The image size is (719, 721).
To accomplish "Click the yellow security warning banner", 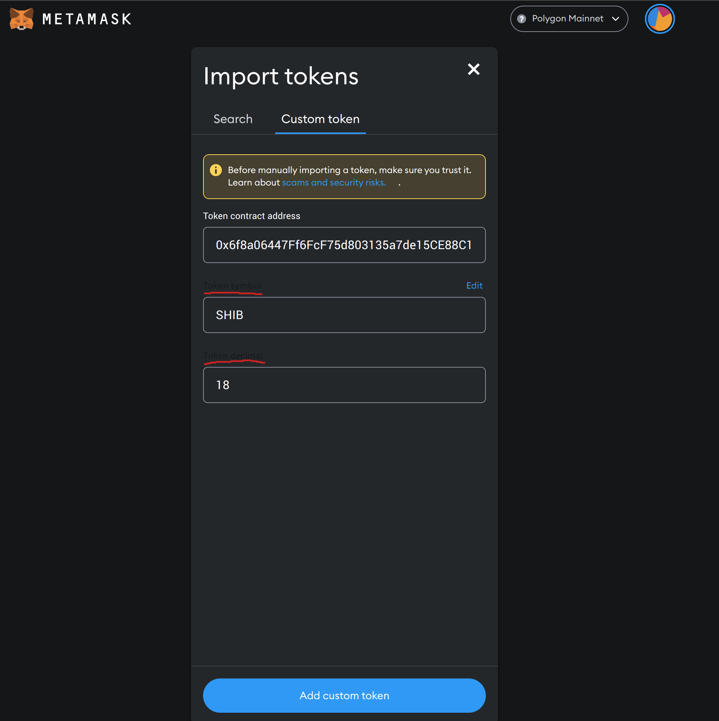I will 344,176.
